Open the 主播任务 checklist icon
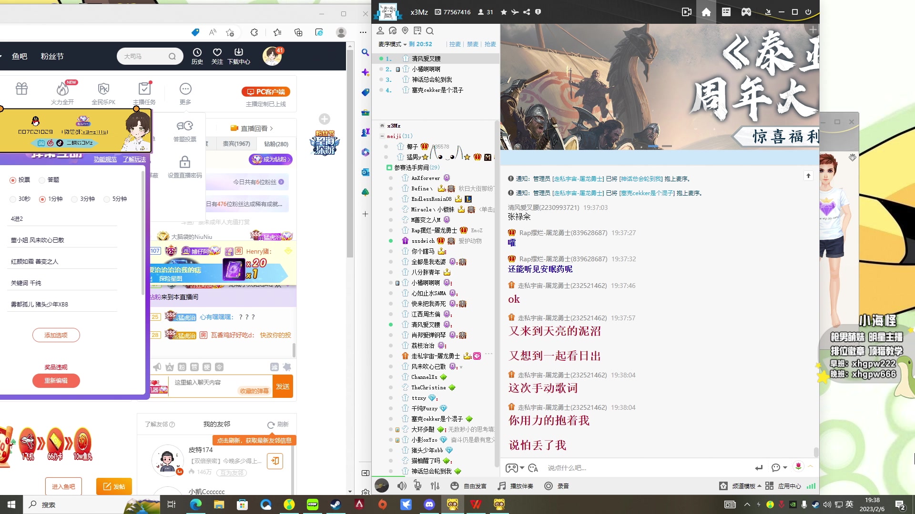Viewport: 915px width, 514px height. pyautogui.click(x=144, y=93)
